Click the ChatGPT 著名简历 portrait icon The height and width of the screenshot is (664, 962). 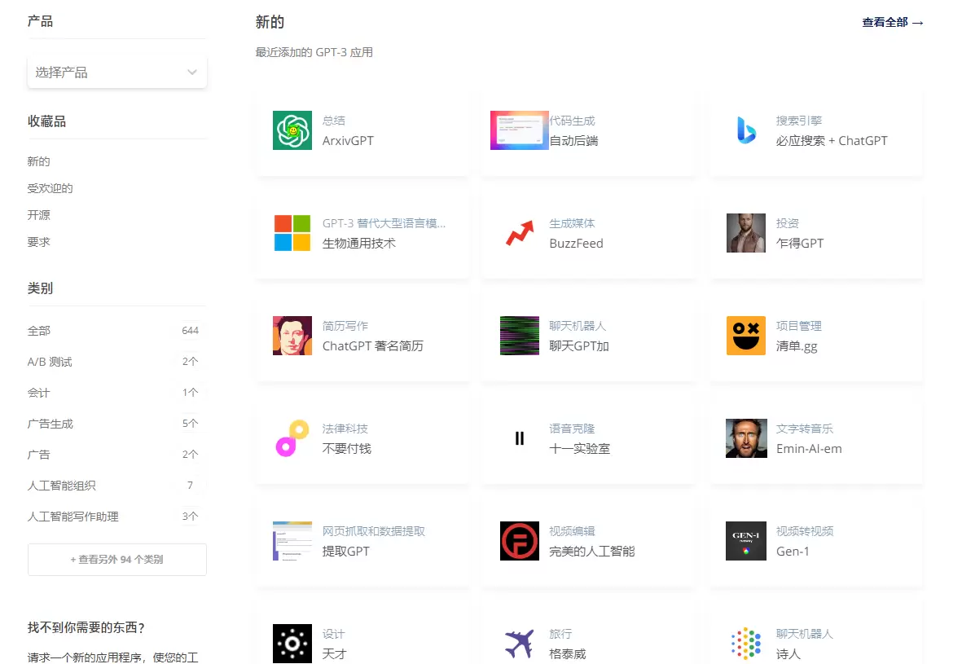292,336
